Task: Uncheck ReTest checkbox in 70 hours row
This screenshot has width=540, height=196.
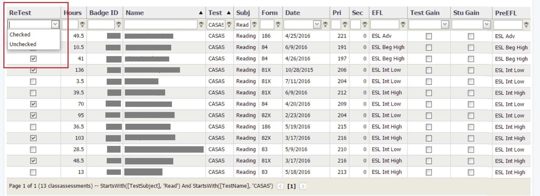Action: point(33,104)
